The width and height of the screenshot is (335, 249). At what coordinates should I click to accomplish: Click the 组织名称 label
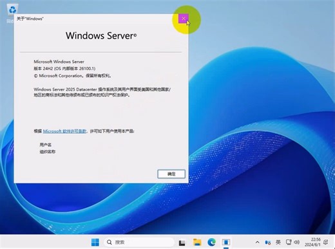48,152
